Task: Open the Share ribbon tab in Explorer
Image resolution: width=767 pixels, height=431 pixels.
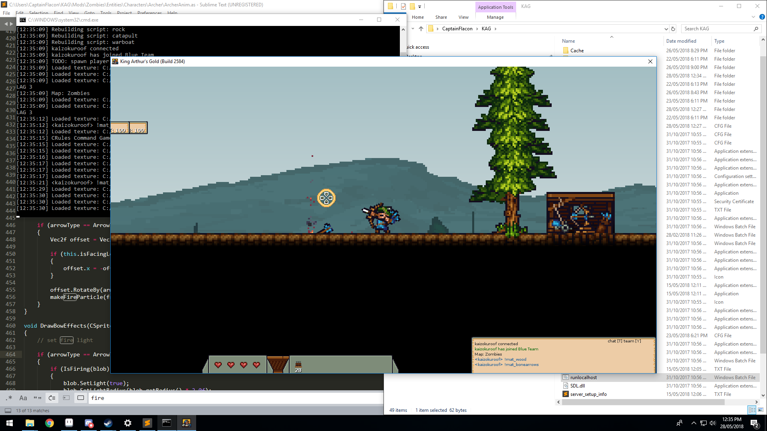Action: click(441, 17)
